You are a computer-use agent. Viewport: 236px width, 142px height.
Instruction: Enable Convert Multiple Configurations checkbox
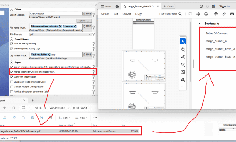pyautogui.click(x=12, y=87)
